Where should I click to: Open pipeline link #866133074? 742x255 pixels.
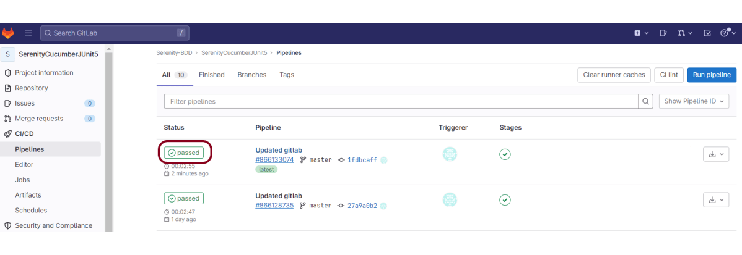coord(274,160)
